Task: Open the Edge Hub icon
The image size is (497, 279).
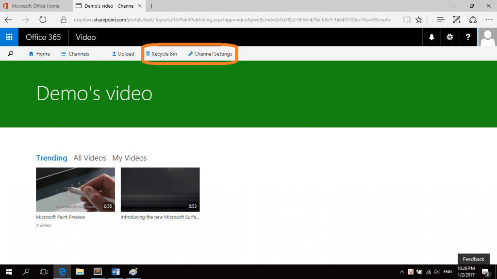Action: (441, 19)
